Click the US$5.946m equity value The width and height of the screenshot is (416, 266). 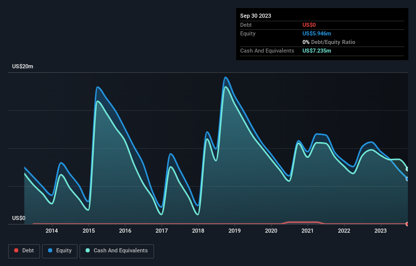(317, 33)
